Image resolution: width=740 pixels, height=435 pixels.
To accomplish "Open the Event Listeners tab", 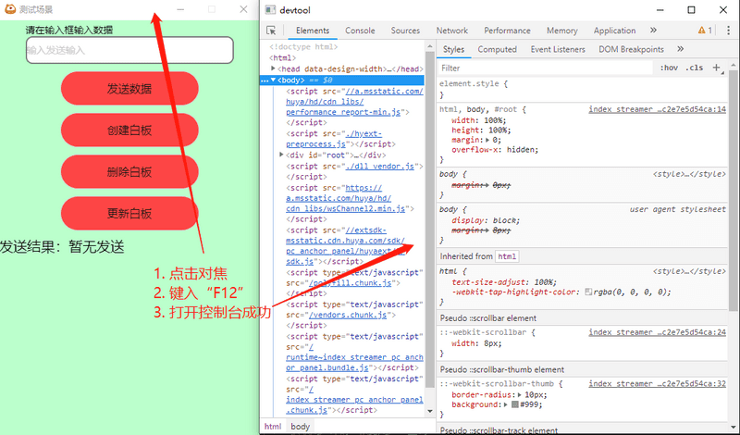I will tap(558, 49).
